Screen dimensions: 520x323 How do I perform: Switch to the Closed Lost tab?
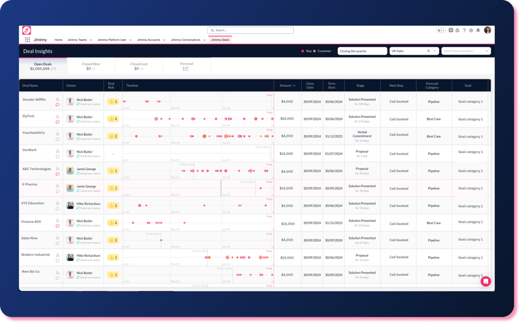tap(139, 66)
